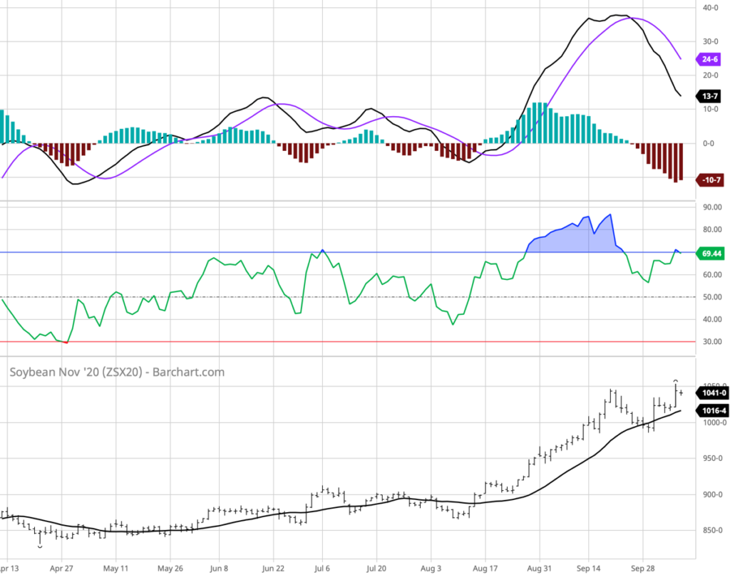This screenshot has width=730, height=577.
Task: Click the 40-0 MACD axis label
Action: click(x=710, y=8)
